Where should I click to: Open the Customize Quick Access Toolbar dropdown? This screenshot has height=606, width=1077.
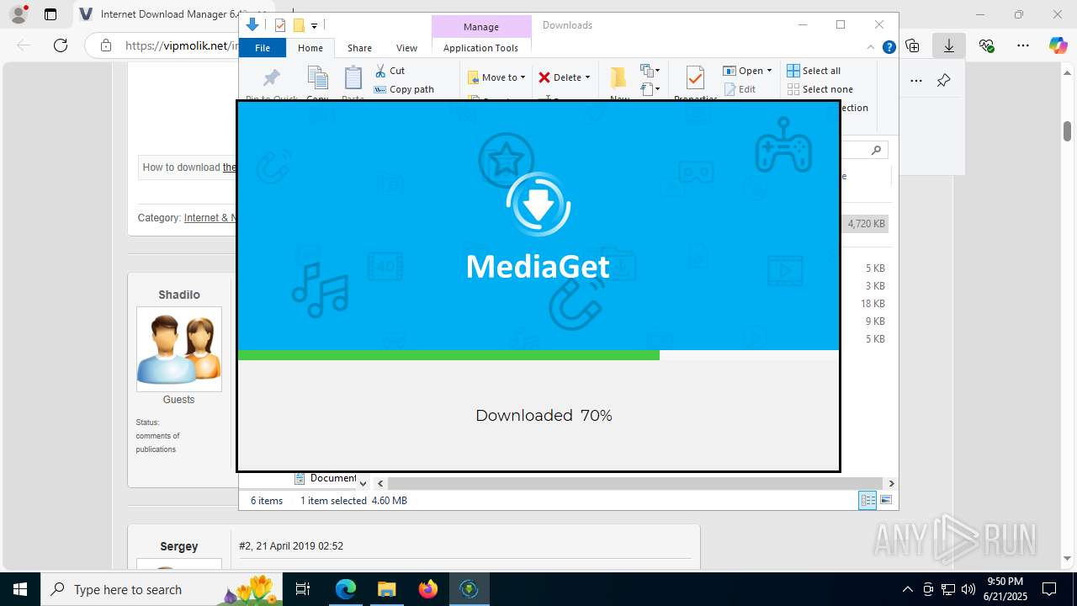pyautogui.click(x=314, y=26)
